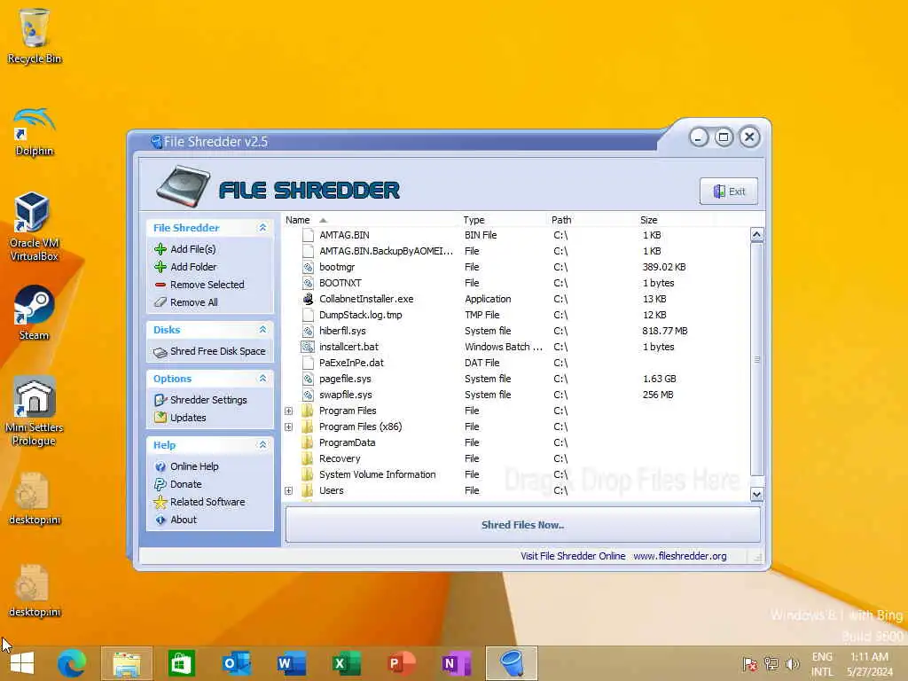This screenshot has height=681, width=908.
Task: Expand the Program Files folder tree
Action: tap(288, 411)
